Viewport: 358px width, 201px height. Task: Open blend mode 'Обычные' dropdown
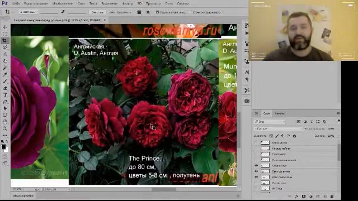278,129
